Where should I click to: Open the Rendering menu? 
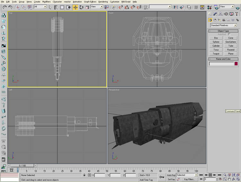[x=103, y=2]
